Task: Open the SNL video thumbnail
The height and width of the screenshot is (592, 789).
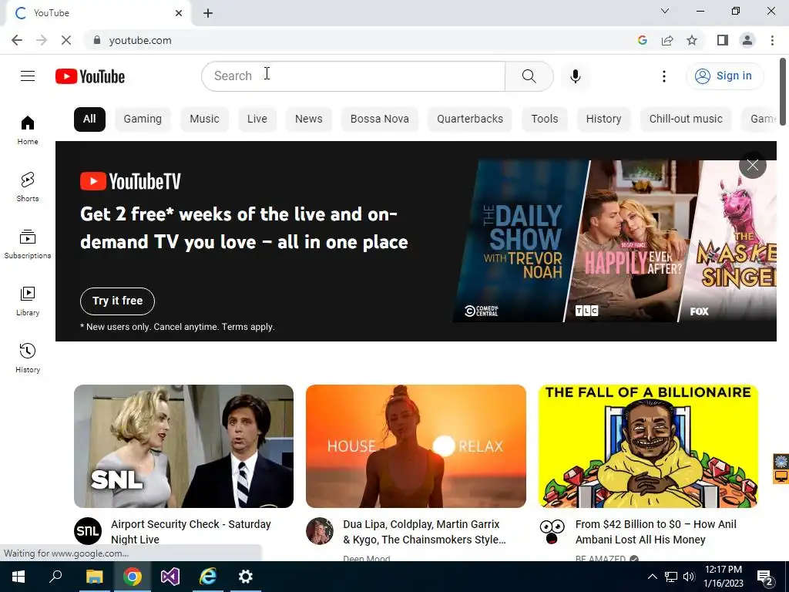Action: tap(183, 446)
